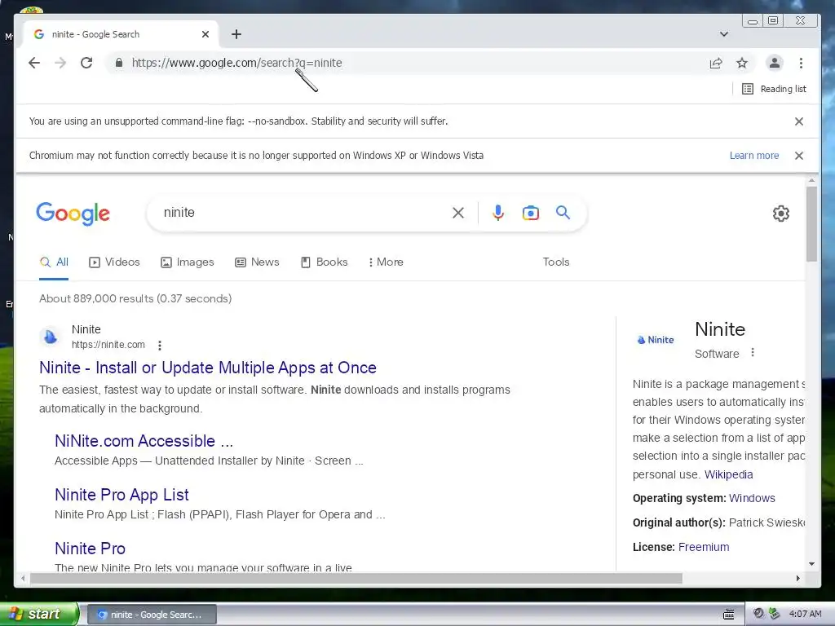Click the vertical scrollbar thumb
The width and height of the screenshot is (835, 626).
pos(811,224)
